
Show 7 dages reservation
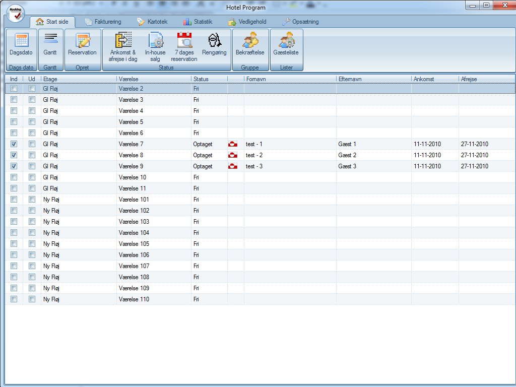coord(184,47)
